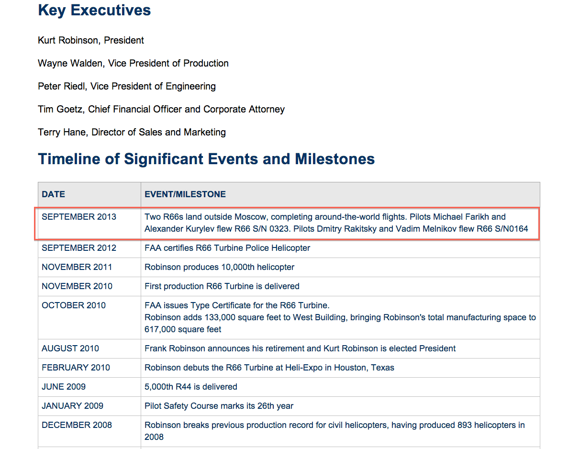Select the SEPTEMBER 2013 date cell

(79, 217)
